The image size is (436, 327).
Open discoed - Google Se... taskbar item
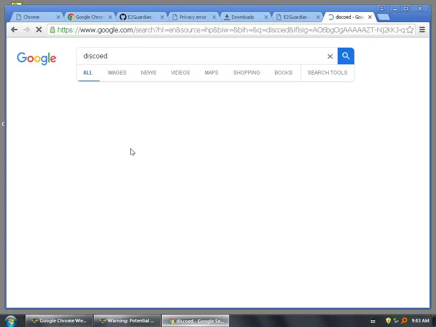tap(195, 321)
